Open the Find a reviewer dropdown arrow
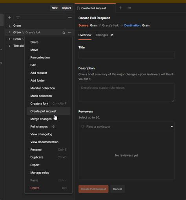Screen dimensions: 186x200 pyautogui.click(x=172, y=127)
